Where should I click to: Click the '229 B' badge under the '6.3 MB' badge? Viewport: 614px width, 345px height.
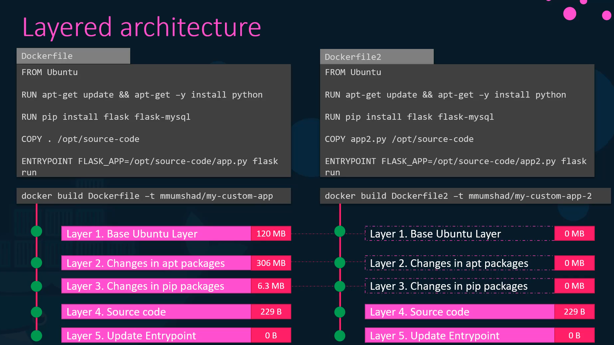point(271,312)
